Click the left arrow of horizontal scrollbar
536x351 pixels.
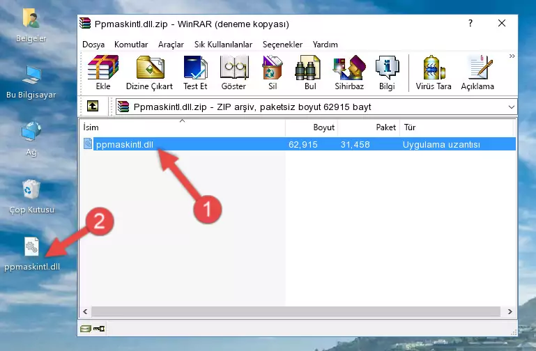[x=85, y=311]
